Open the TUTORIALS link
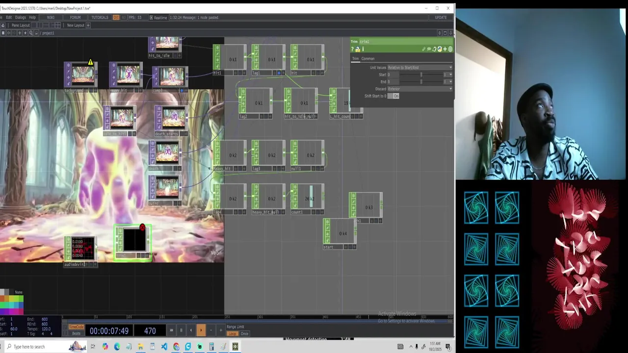The width and height of the screenshot is (628, 353). [x=100, y=17]
